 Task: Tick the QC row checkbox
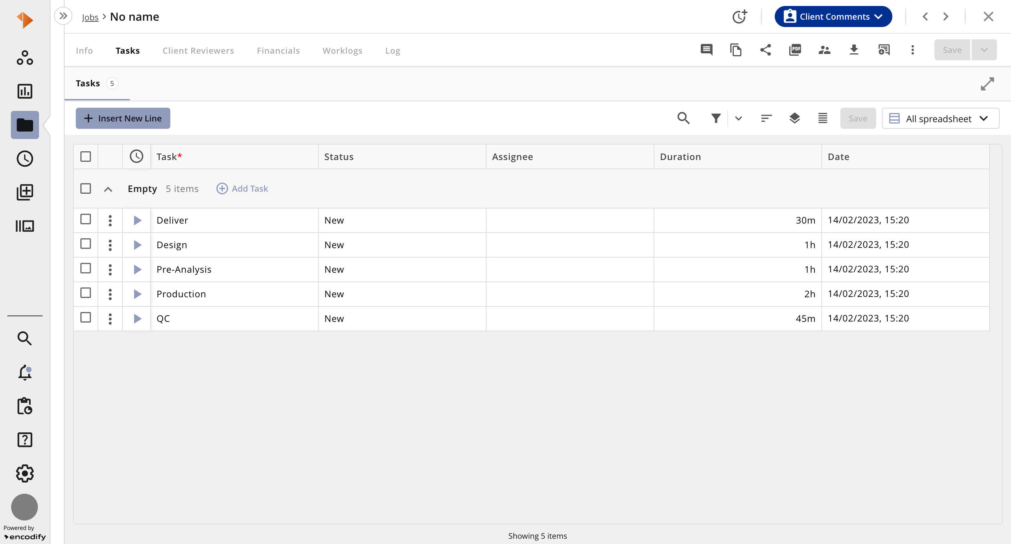pos(86,317)
